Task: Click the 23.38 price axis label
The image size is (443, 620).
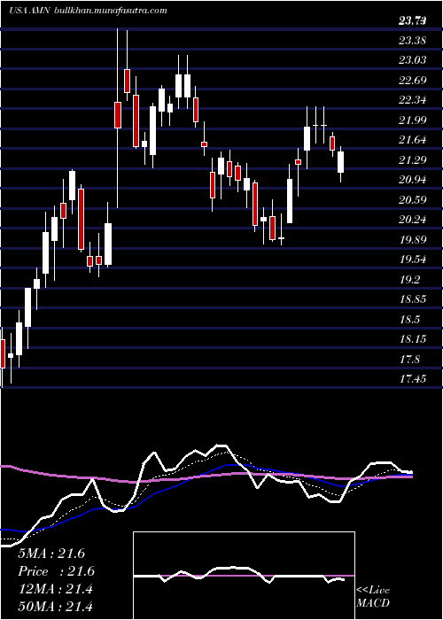Action: (413, 41)
